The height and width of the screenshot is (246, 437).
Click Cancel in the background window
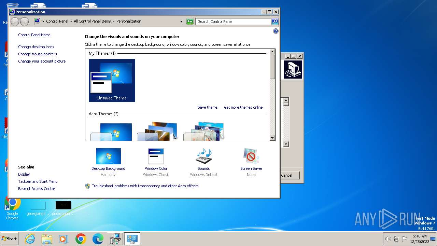coord(290,175)
